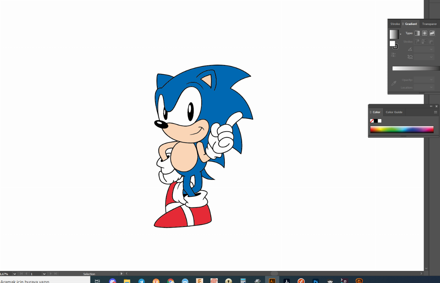Screen dimensions: 440x283
Task: Switch to the Color tab
Action: point(377,112)
